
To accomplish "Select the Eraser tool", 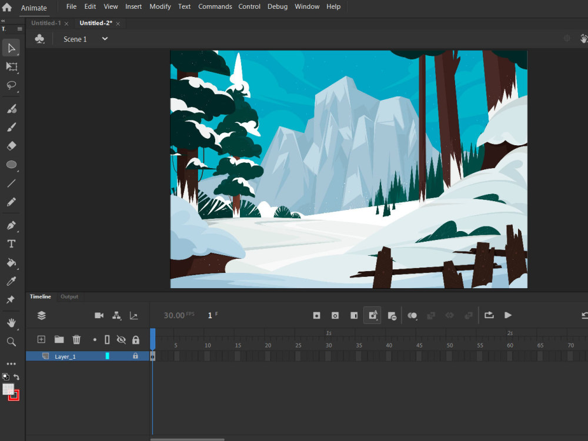I will pyautogui.click(x=12, y=145).
